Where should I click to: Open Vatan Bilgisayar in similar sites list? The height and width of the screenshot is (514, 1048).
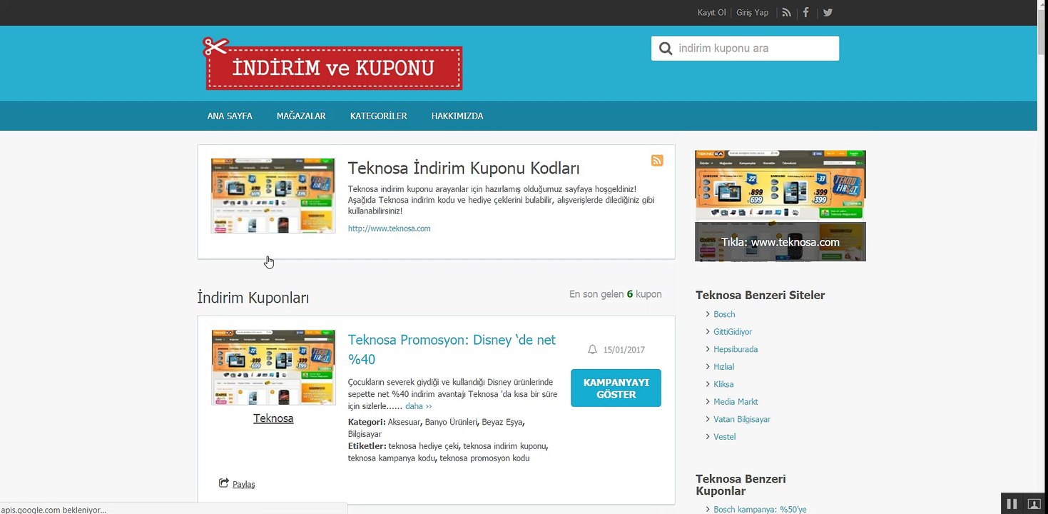click(x=742, y=419)
